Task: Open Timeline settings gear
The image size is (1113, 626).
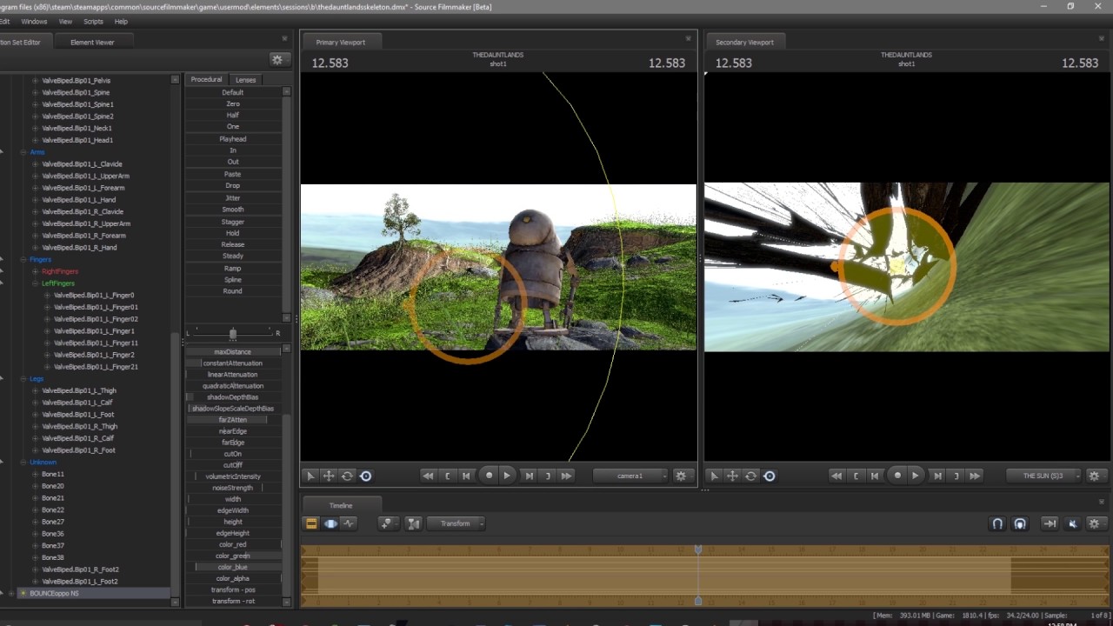Action: (1094, 523)
